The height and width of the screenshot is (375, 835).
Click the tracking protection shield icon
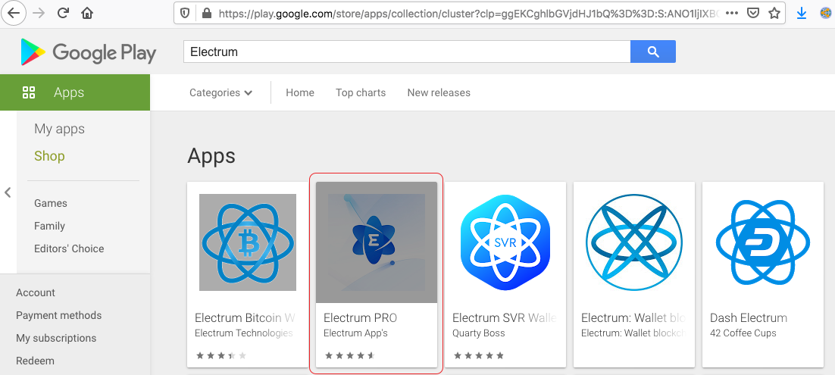click(185, 14)
